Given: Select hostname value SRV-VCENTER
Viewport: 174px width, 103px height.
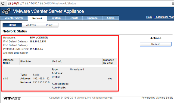Looking at the screenshot, I should click(39, 38).
